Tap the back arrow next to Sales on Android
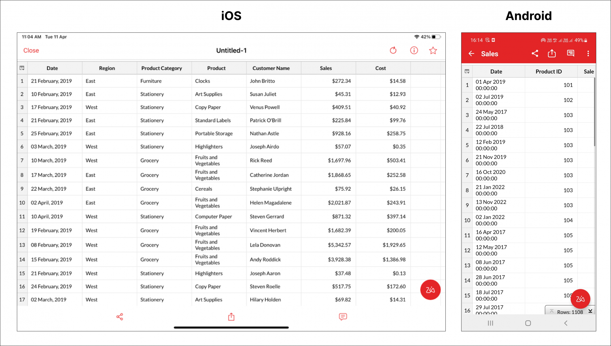 pos(471,53)
